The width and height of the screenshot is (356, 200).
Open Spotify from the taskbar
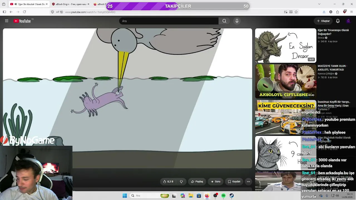(x=223, y=196)
